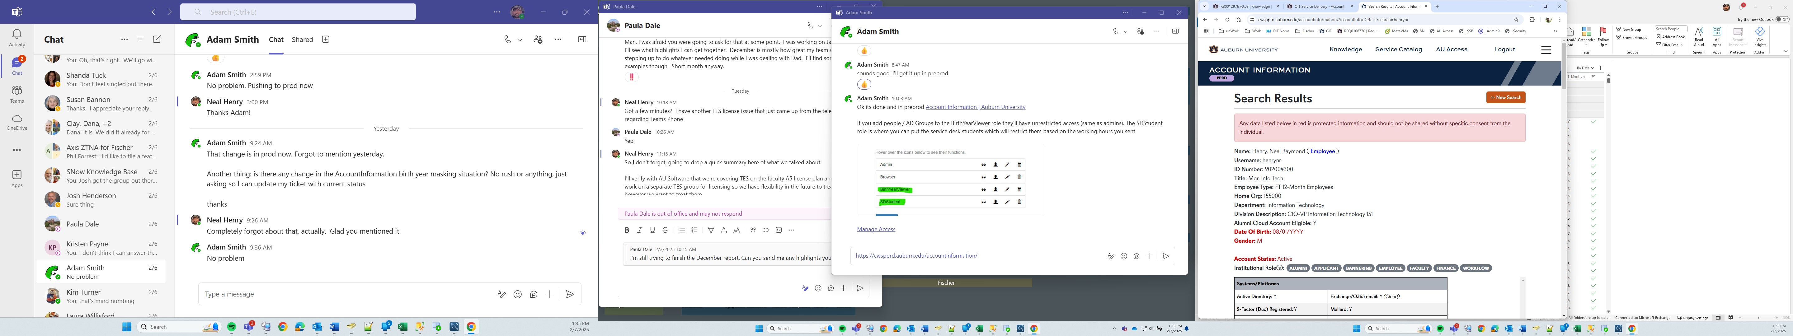This screenshot has height=336, width=1793.
Task: Click New Group in Outlook ribbon
Action: coord(1628,29)
